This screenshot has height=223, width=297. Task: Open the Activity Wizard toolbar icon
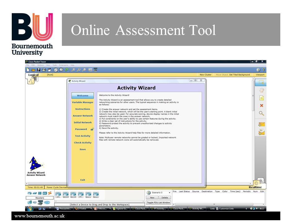point(49,70)
